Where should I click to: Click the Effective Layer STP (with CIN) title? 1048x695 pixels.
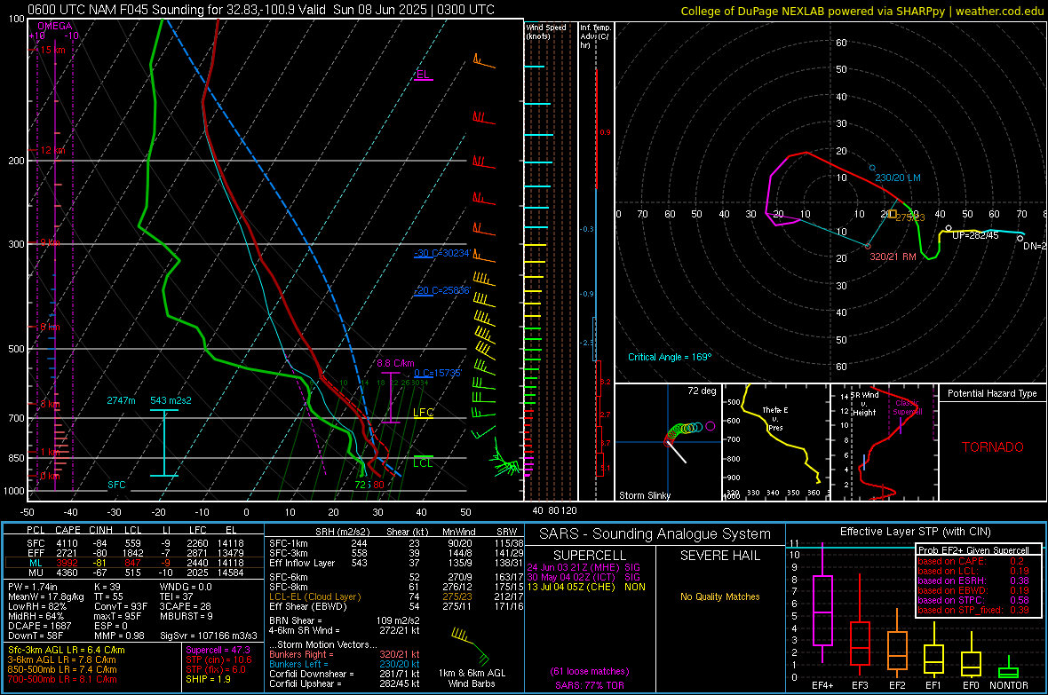915,532
